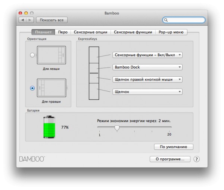224x190 pixels.
Task: Click the help question mark button
Action: [x=197, y=159]
